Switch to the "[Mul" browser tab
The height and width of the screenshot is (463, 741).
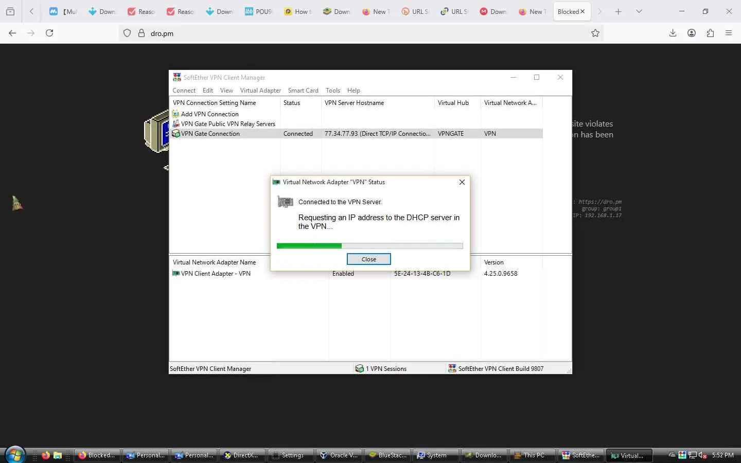coord(63,11)
